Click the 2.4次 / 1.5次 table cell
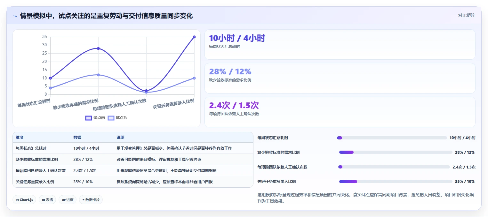 [84, 171]
